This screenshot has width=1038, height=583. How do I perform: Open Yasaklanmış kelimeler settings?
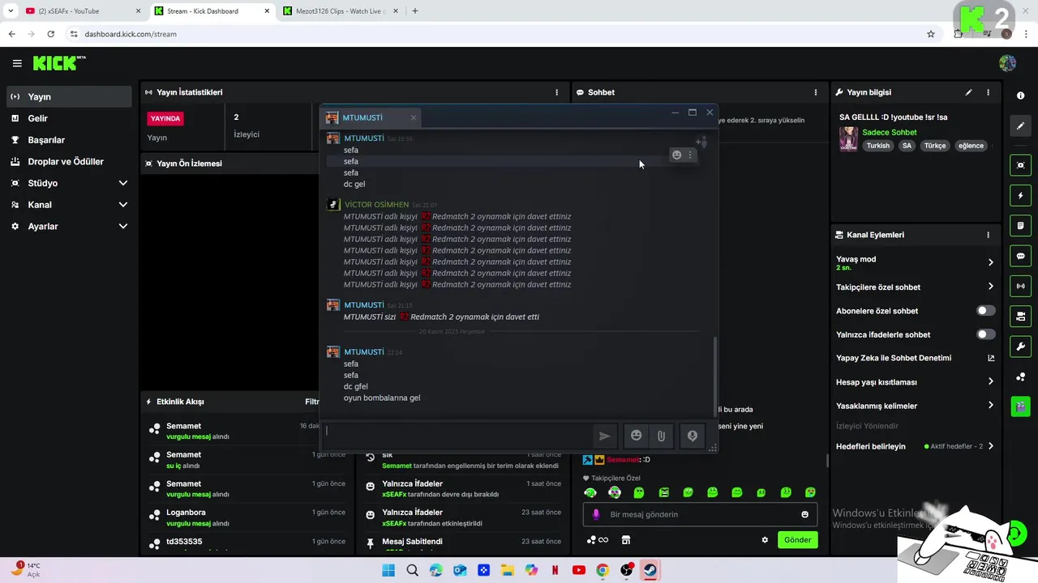[990, 406]
